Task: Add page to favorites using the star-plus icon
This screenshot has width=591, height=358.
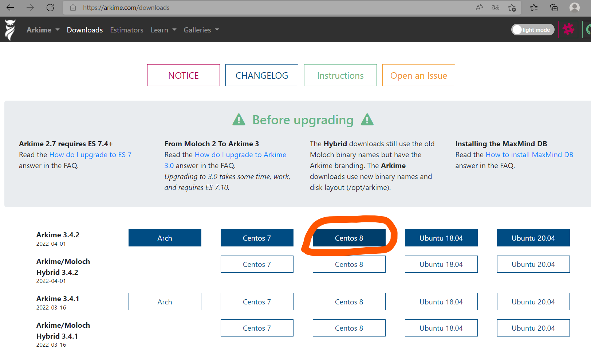Action: coord(512,7)
